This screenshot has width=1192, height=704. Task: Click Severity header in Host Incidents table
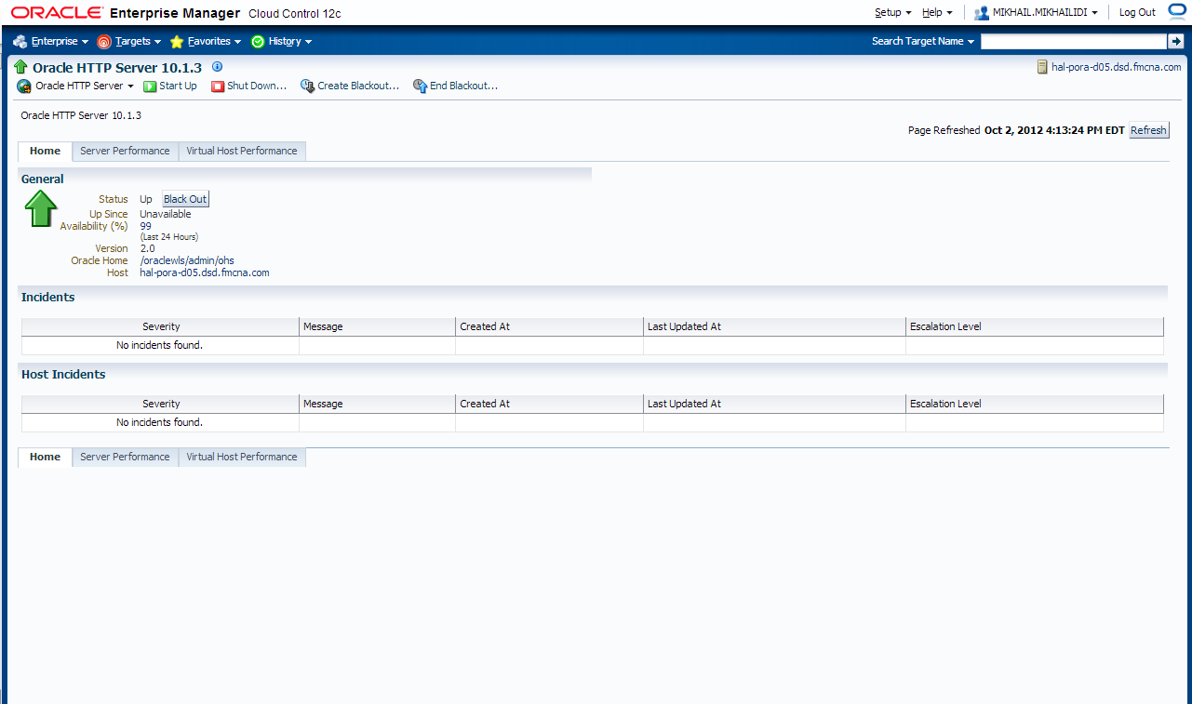click(161, 404)
